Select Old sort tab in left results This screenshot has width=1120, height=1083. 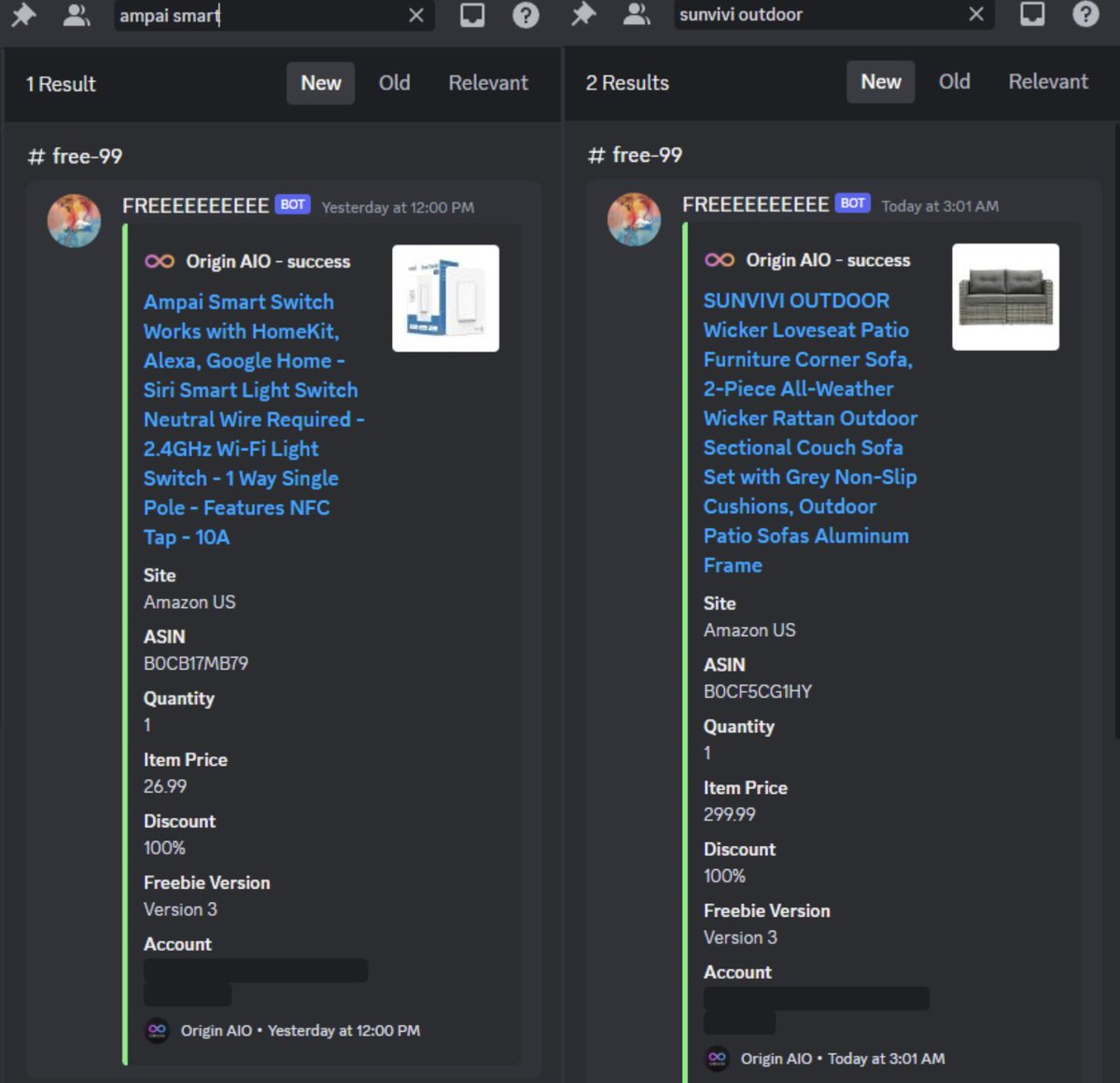coord(394,83)
